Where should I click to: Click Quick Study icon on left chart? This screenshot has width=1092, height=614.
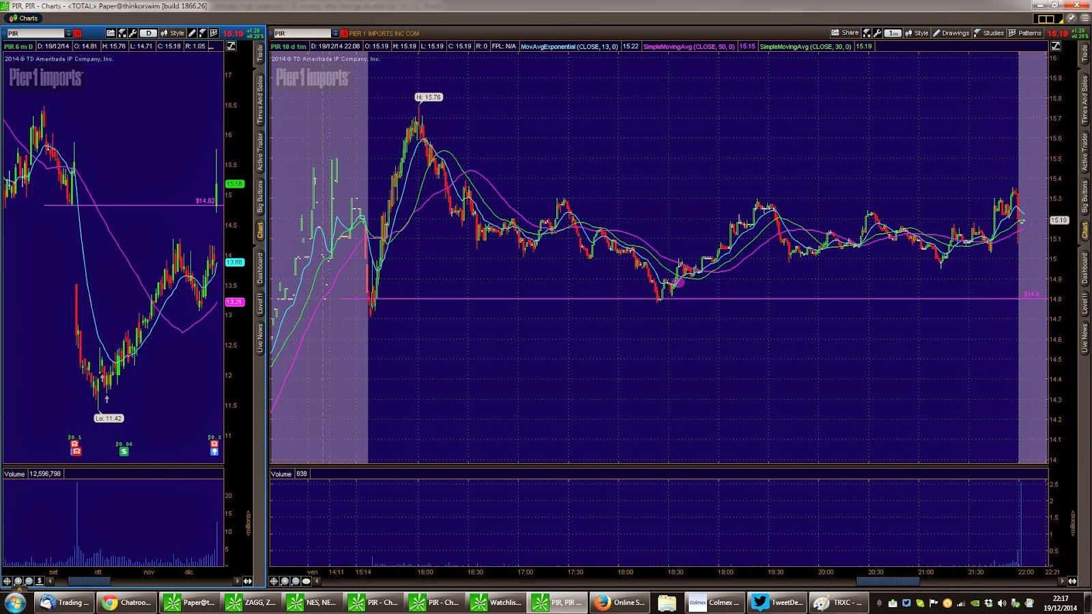tap(122, 33)
